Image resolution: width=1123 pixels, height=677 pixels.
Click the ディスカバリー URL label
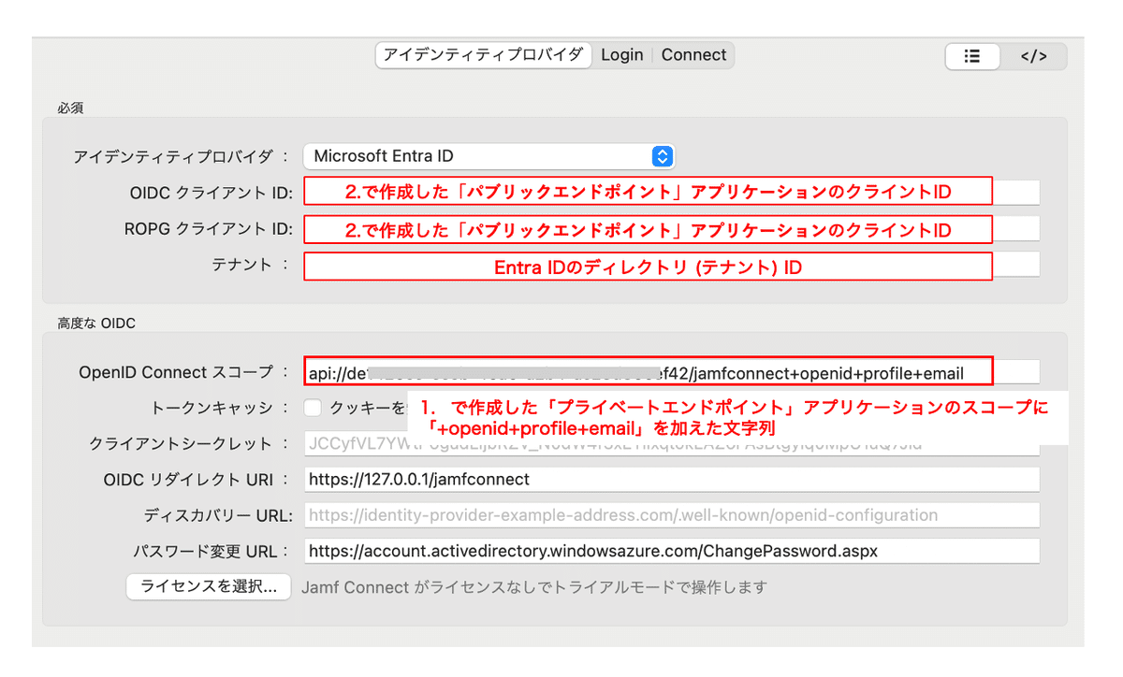click(x=218, y=515)
